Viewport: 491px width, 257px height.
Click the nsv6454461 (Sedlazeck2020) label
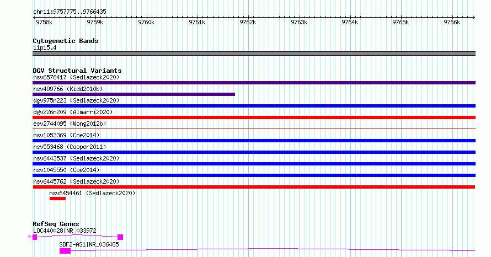click(x=92, y=193)
